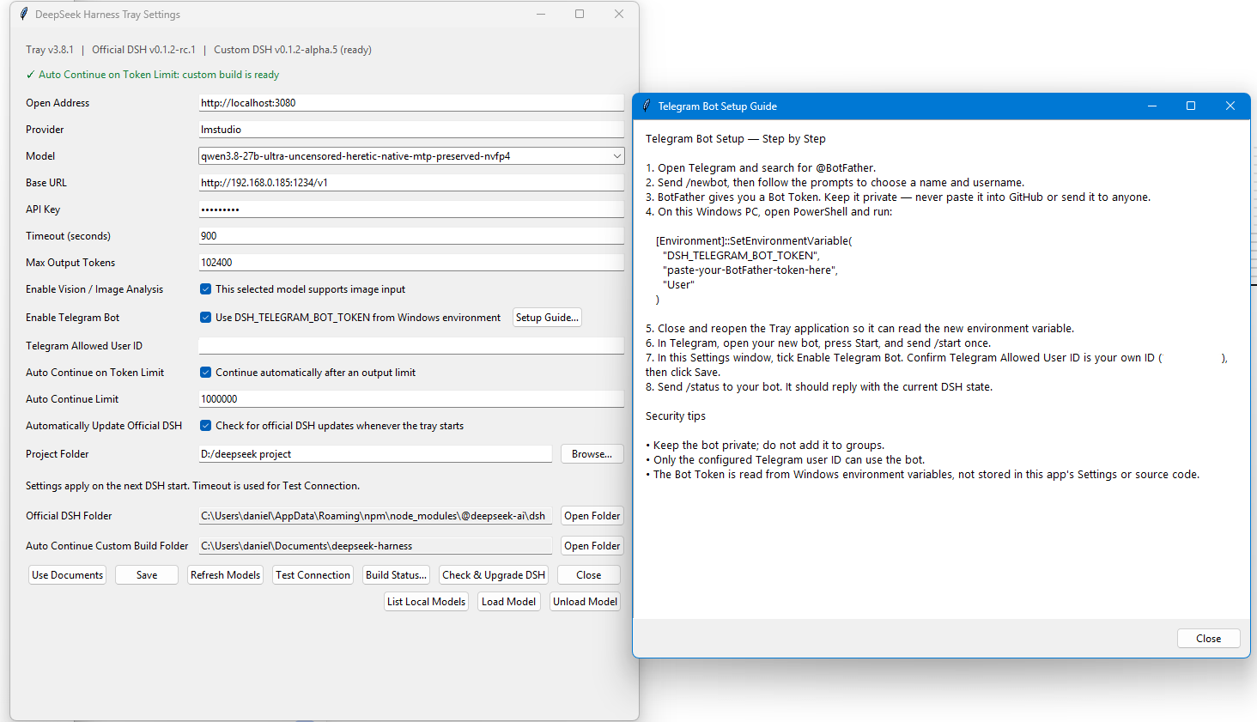Click the empty Telegram Allowed User ID field

411,346
